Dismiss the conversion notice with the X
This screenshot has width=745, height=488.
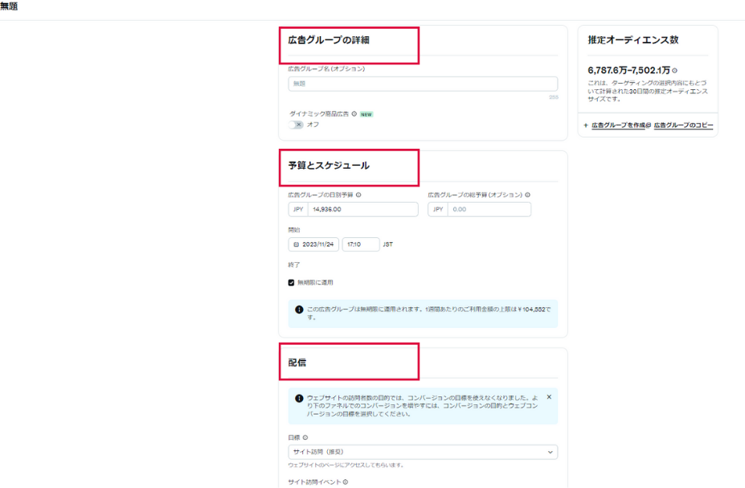coord(550,397)
